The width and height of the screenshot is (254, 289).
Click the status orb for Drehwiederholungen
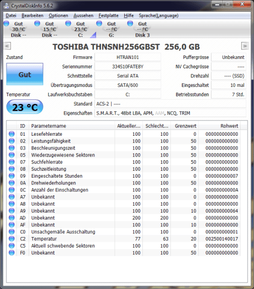[12, 183]
